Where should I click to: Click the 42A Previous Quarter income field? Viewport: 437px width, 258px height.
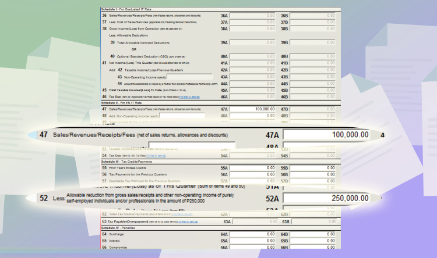[252, 70]
